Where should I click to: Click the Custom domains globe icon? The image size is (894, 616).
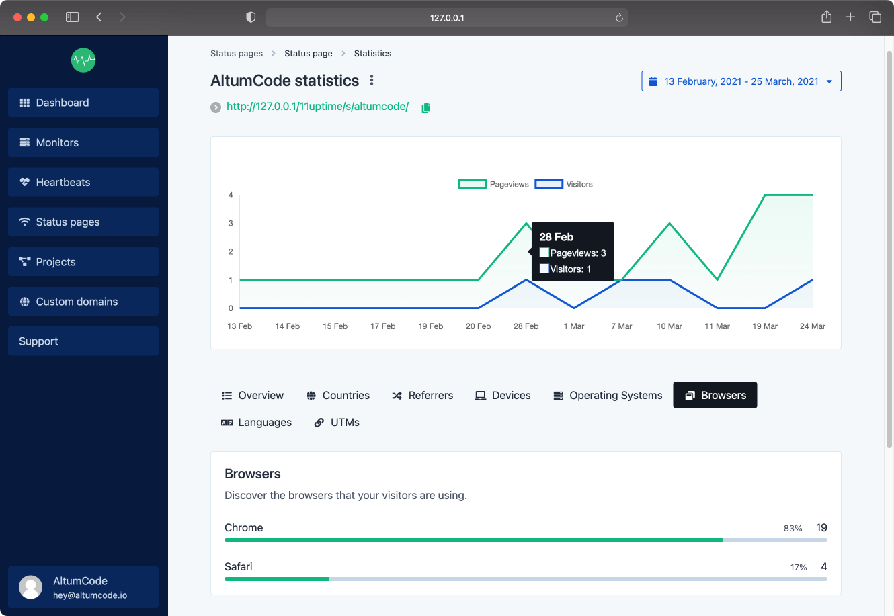[25, 302]
